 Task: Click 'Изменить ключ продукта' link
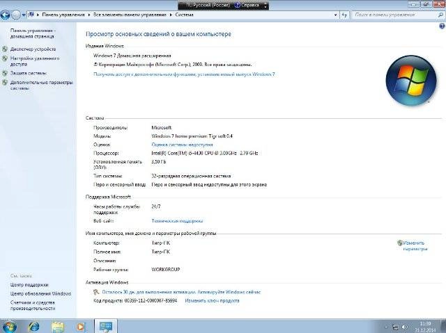[212, 300]
